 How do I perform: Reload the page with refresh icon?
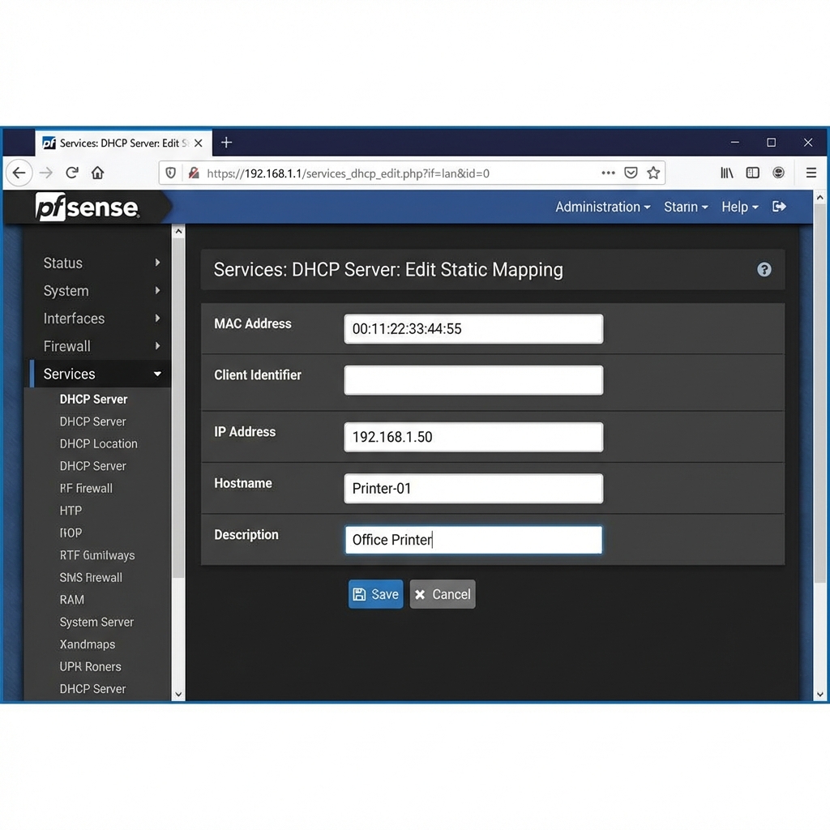pyautogui.click(x=72, y=173)
